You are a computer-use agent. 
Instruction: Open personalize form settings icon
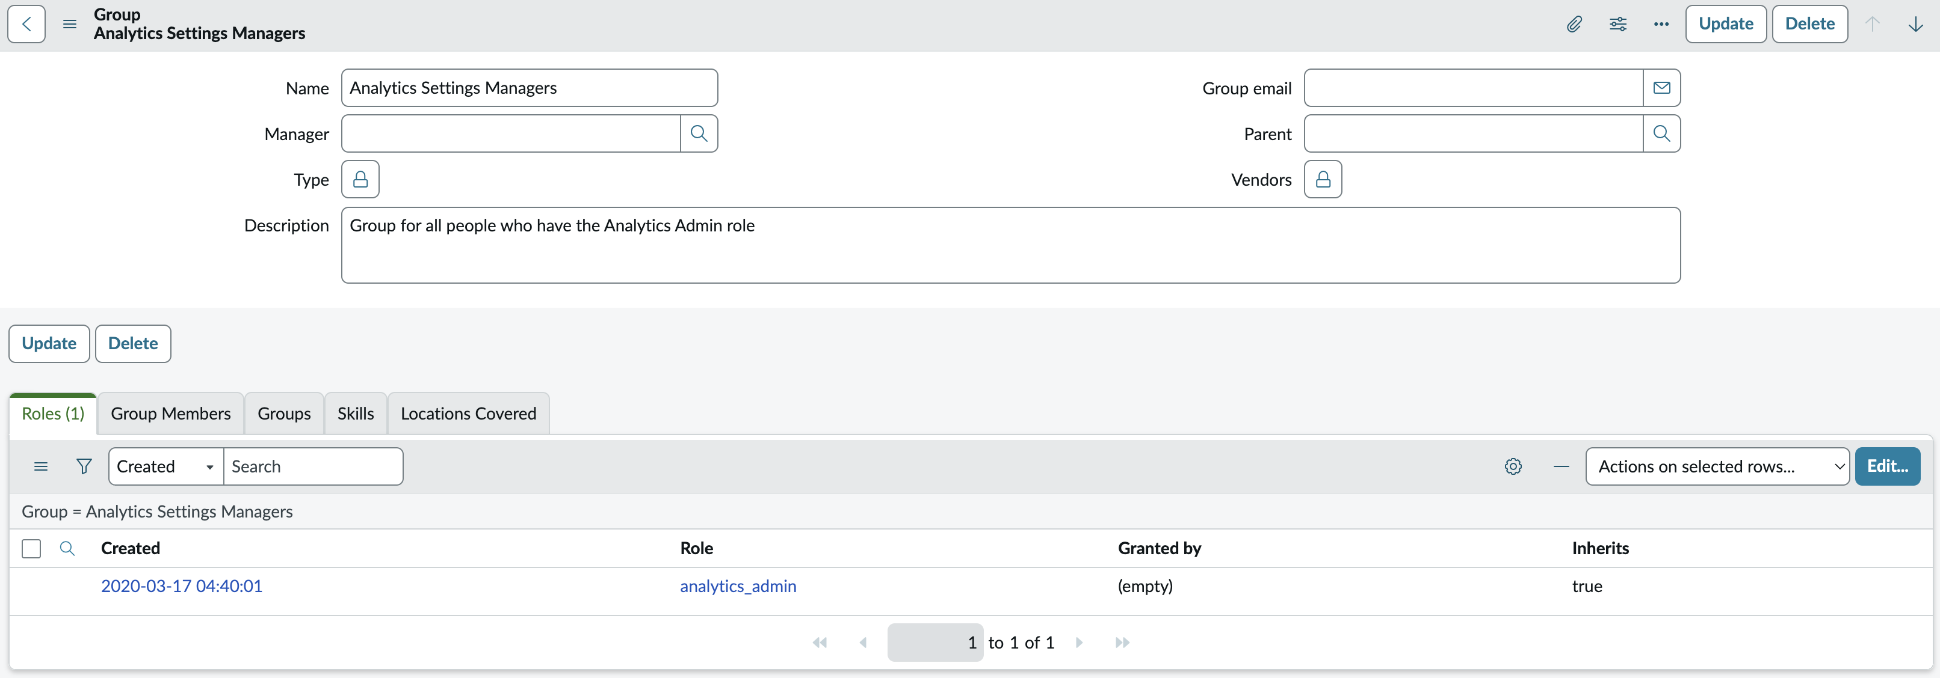pos(1617,24)
